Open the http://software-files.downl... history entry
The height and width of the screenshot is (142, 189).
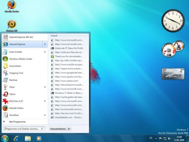pyautogui.click(x=67, y=52)
